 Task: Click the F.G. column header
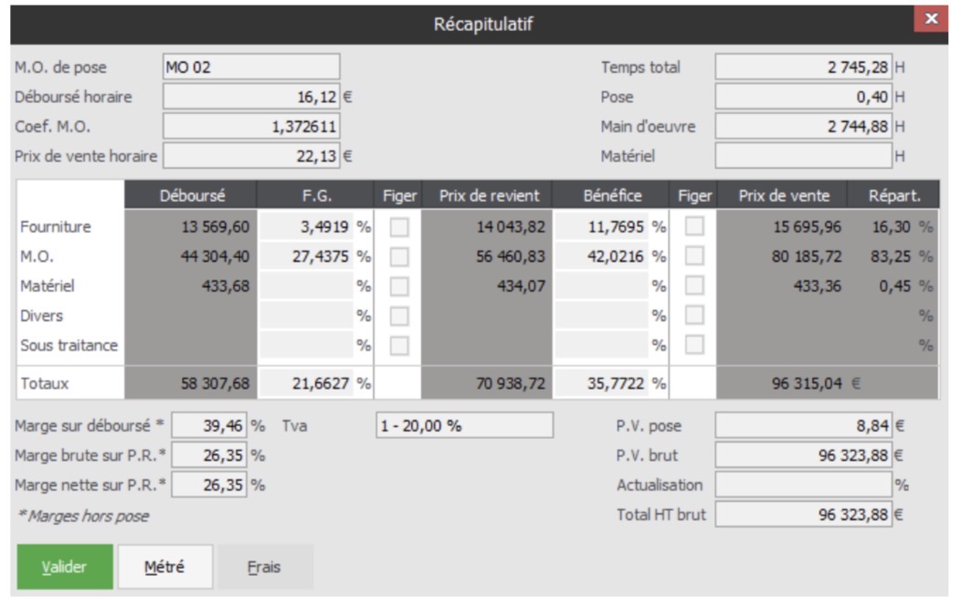click(316, 195)
